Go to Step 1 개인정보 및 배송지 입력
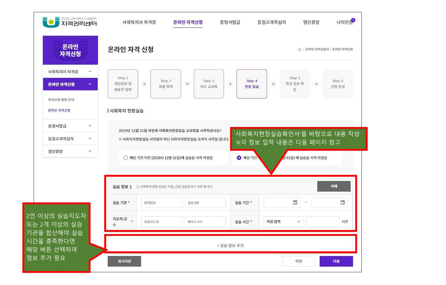 [x=123, y=84]
